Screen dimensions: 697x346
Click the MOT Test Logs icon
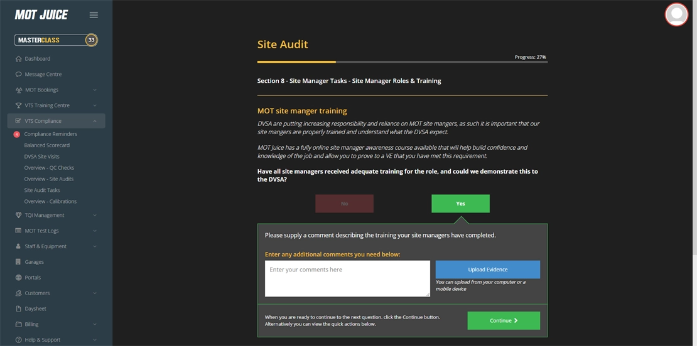click(x=18, y=231)
